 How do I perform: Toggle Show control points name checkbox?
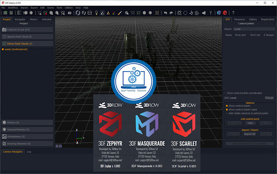[227, 109]
